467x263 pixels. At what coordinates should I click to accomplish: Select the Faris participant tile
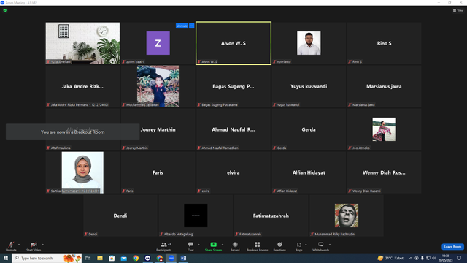pos(158,172)
